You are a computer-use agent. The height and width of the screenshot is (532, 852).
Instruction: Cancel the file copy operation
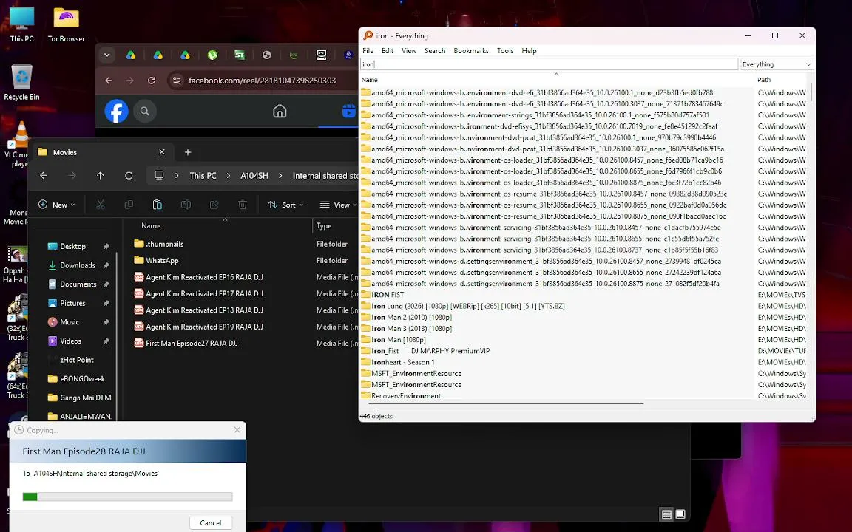tap(210, 523)
